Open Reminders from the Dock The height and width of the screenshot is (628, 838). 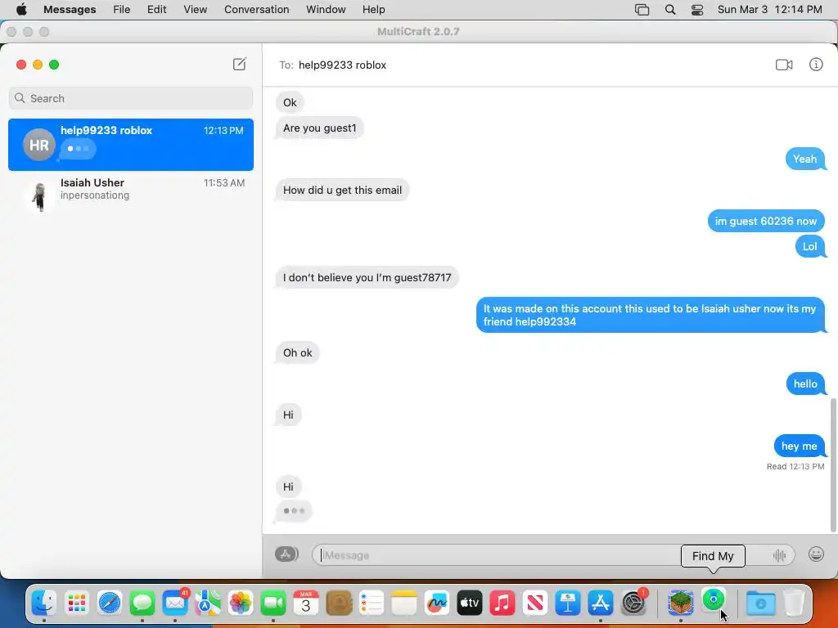(x=372, y=603)
